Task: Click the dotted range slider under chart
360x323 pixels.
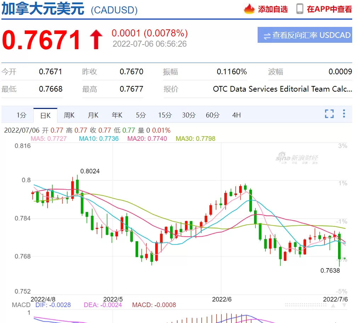Action: (x=305, y=305)
